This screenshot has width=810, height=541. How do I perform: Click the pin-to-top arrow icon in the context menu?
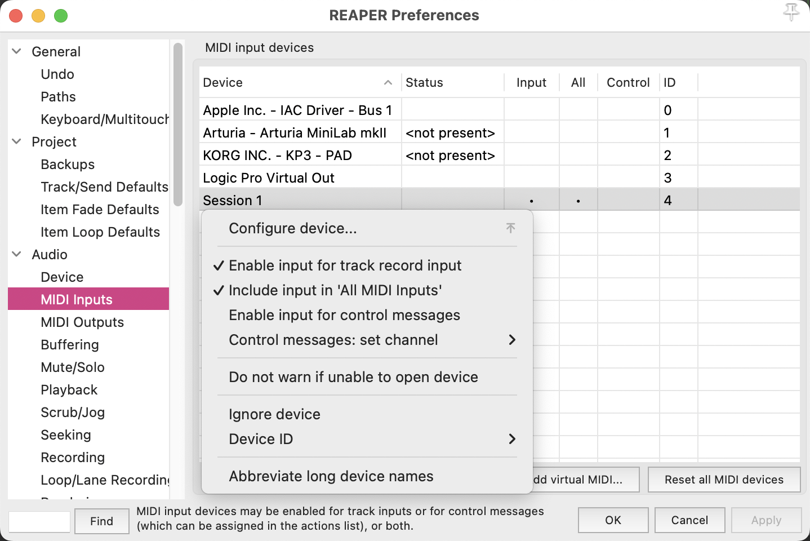pyautogui.click(x=510, y=228)
